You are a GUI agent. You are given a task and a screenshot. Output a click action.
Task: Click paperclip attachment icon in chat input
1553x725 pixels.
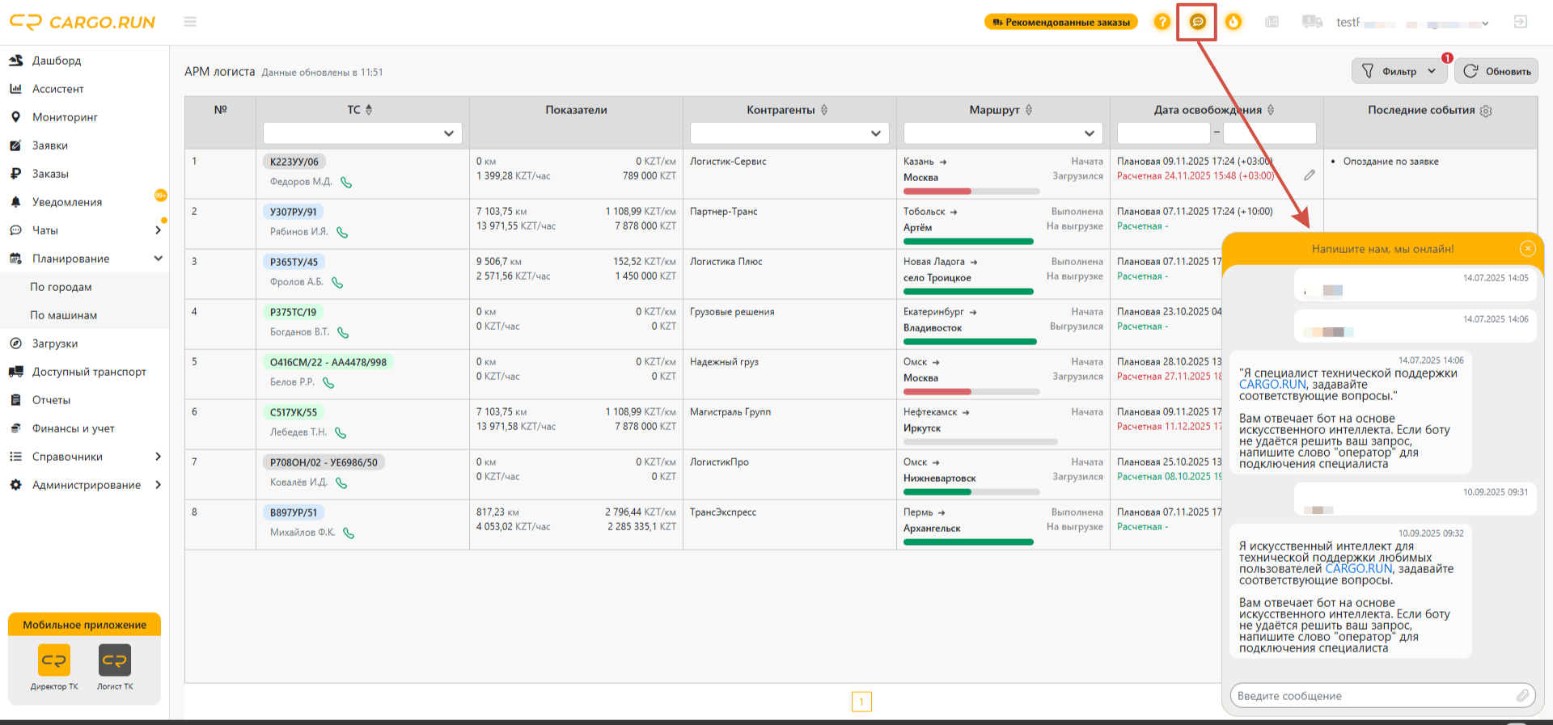click(x=1522, y=695)
